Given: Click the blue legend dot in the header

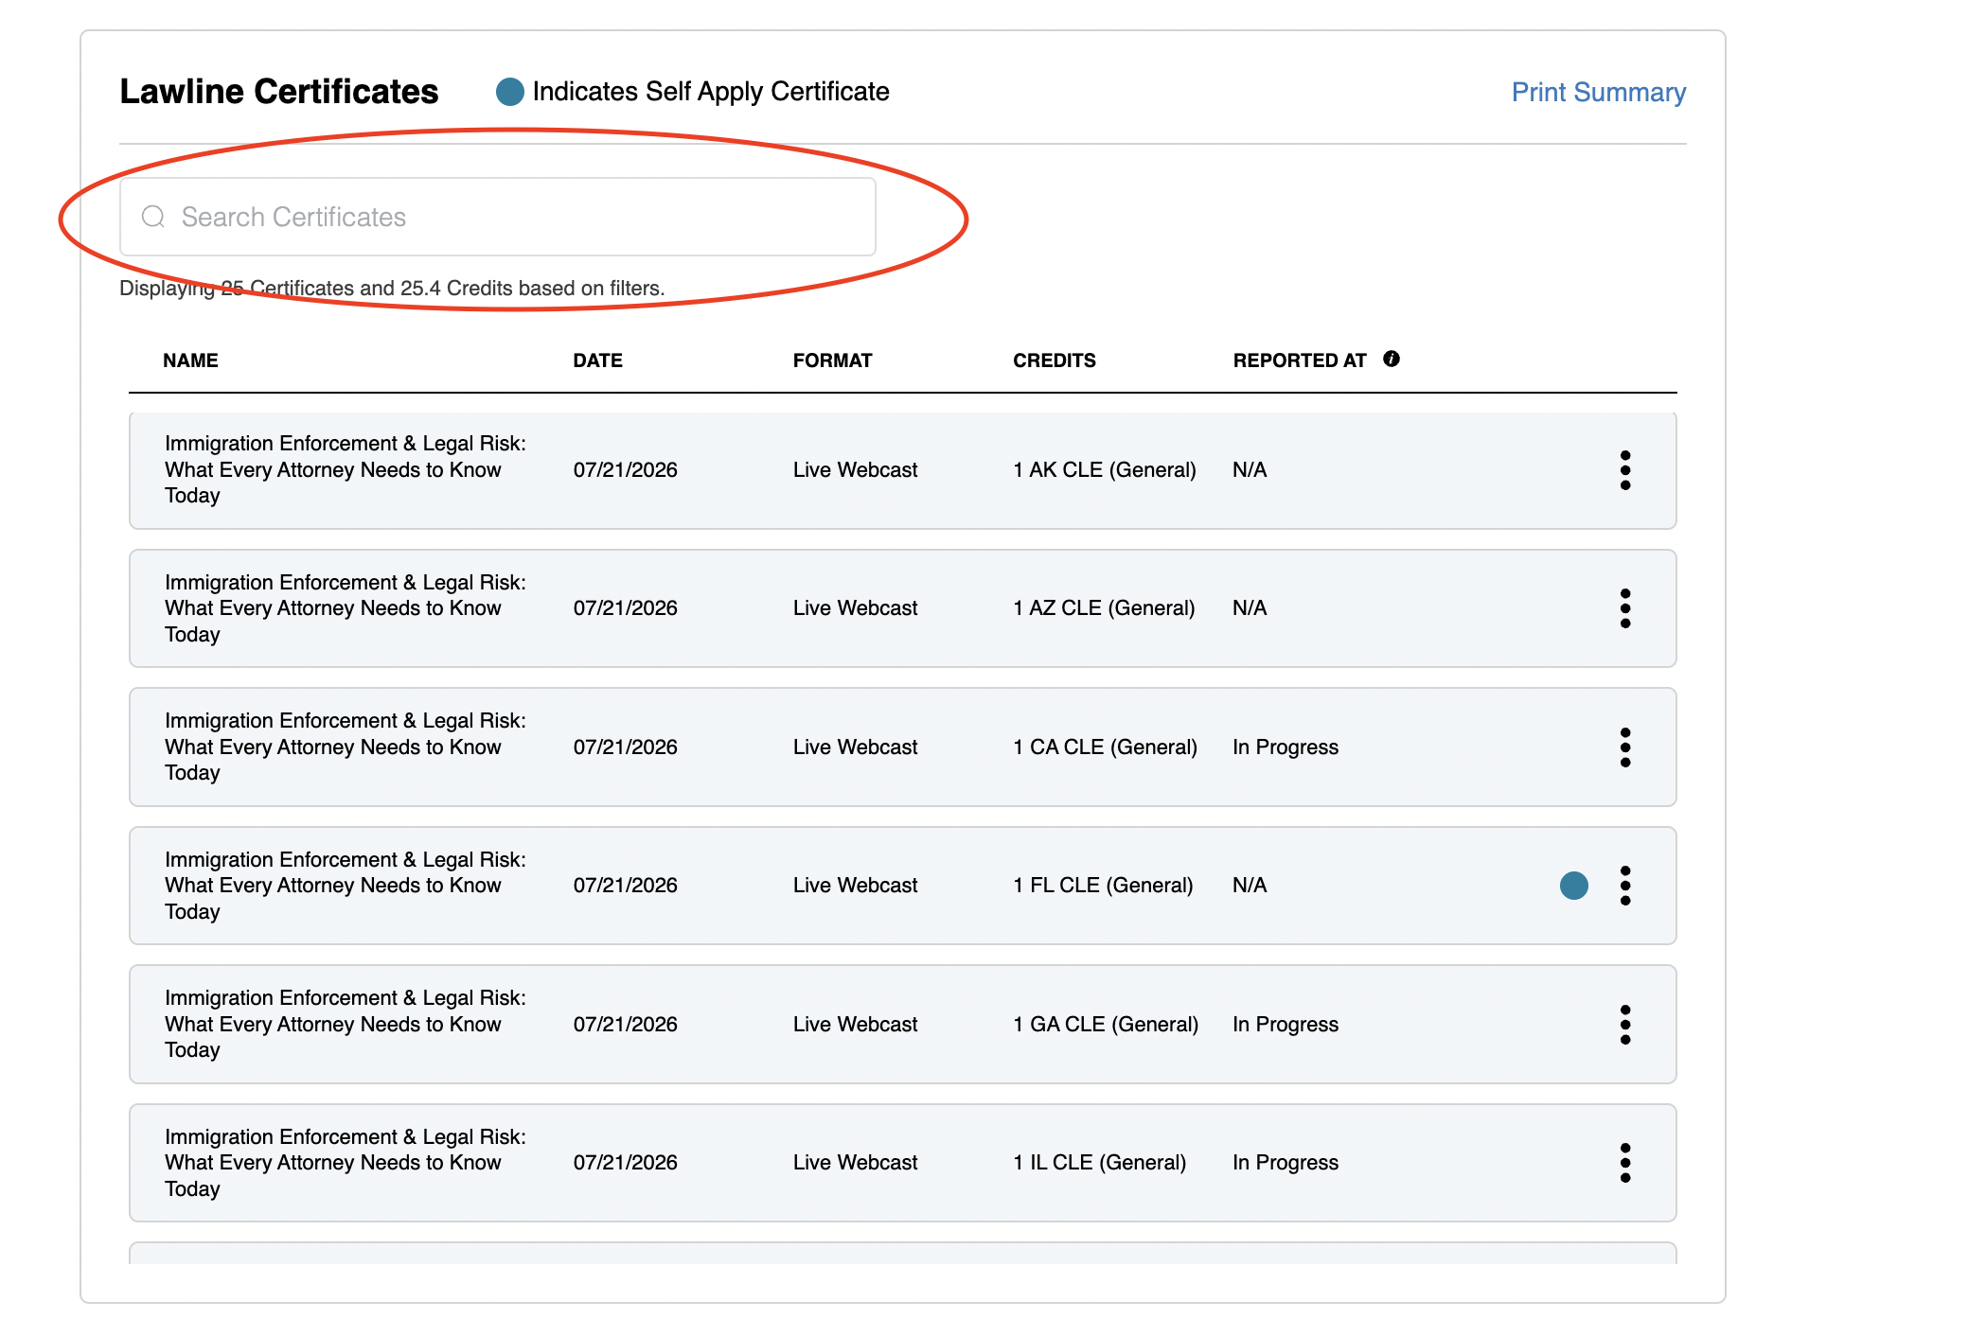Looking at the screenshot, I should (x=510, y=92).
